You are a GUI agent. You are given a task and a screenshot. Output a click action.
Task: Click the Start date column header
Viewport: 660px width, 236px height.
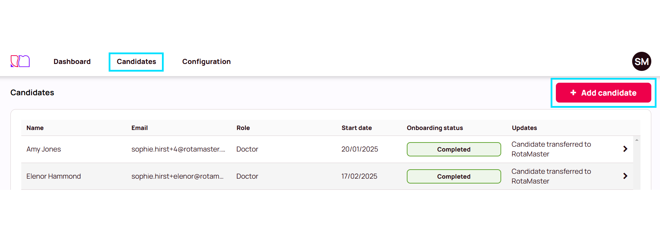pos(357,128)
